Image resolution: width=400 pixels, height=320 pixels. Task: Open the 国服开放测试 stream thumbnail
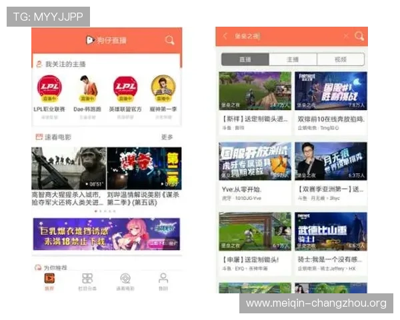(x=255, y=161)
